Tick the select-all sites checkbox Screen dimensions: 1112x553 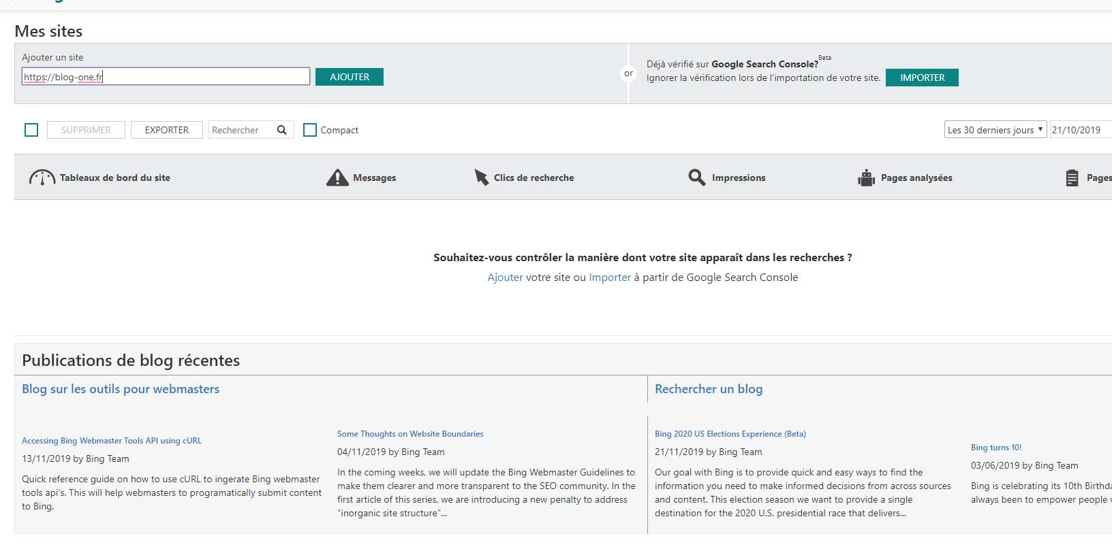point(31,130)
